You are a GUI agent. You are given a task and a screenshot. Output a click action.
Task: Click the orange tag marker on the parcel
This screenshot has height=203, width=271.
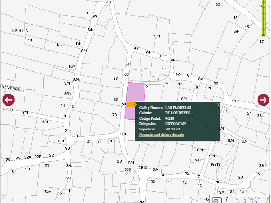tap(132, 104)
